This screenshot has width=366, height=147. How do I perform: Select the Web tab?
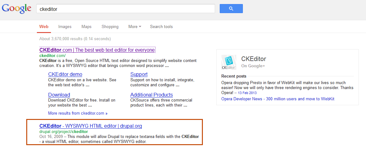(x=44, y=26)
